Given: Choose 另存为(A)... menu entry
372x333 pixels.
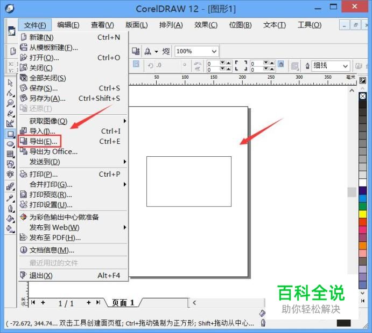Looking at the screenshot, I should click(x=73, y=98).
